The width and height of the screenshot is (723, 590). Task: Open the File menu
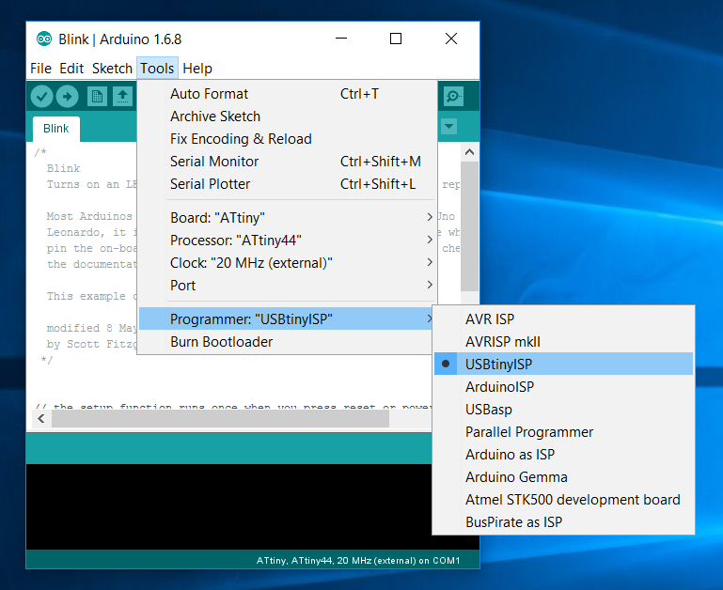40,69
